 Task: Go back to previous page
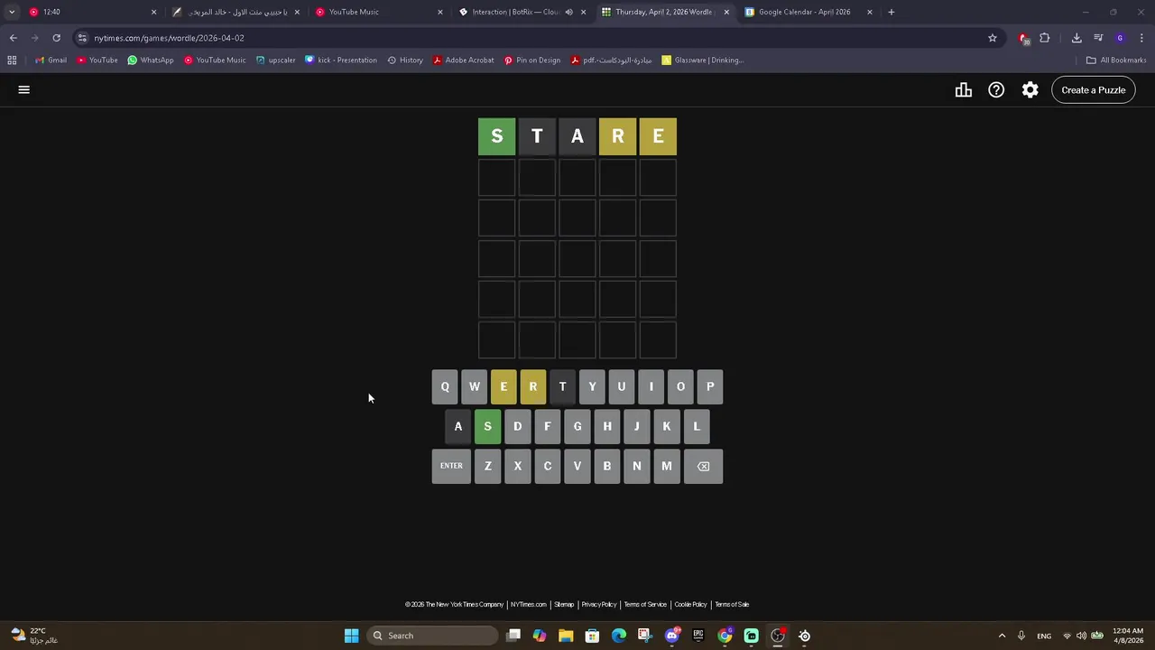coord(13,38)
